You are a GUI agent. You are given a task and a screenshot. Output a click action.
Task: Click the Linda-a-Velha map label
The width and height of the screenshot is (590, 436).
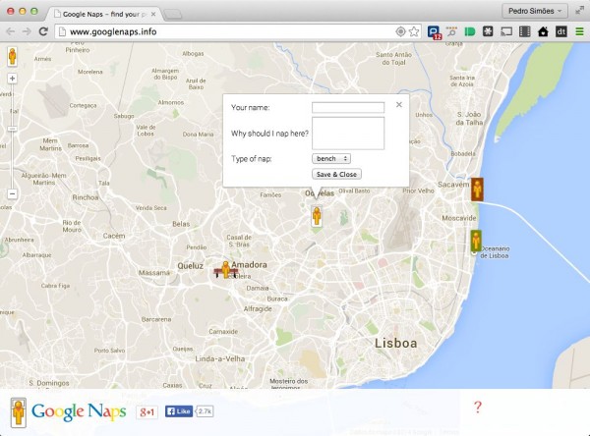tap(220, 358)
